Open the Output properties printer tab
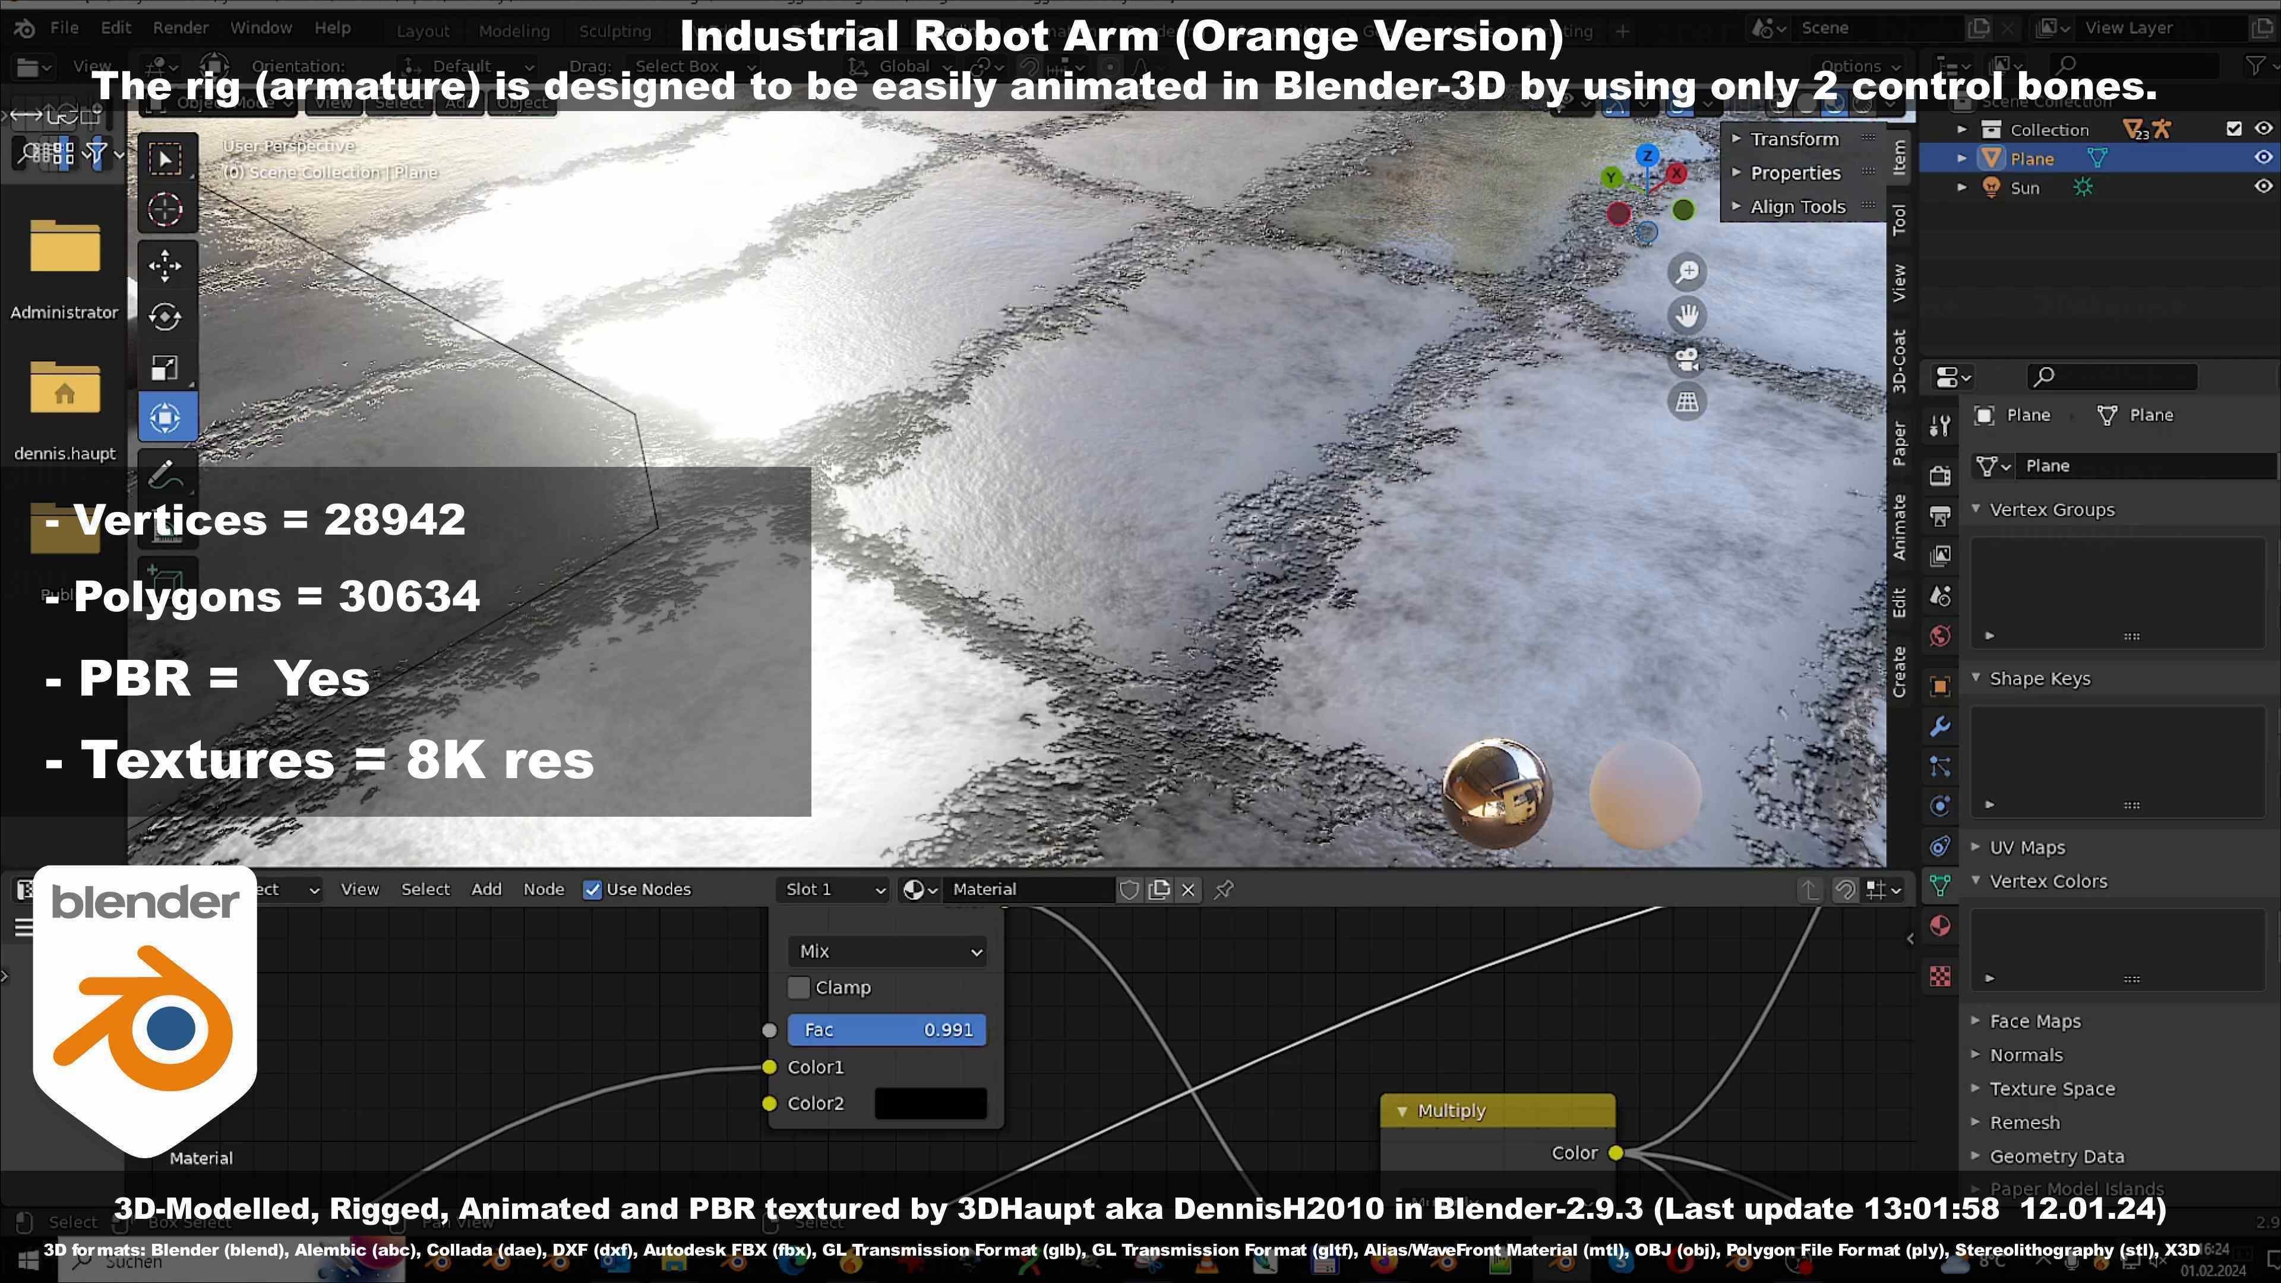The image size is (2281, 1283). pos(1940,516)
